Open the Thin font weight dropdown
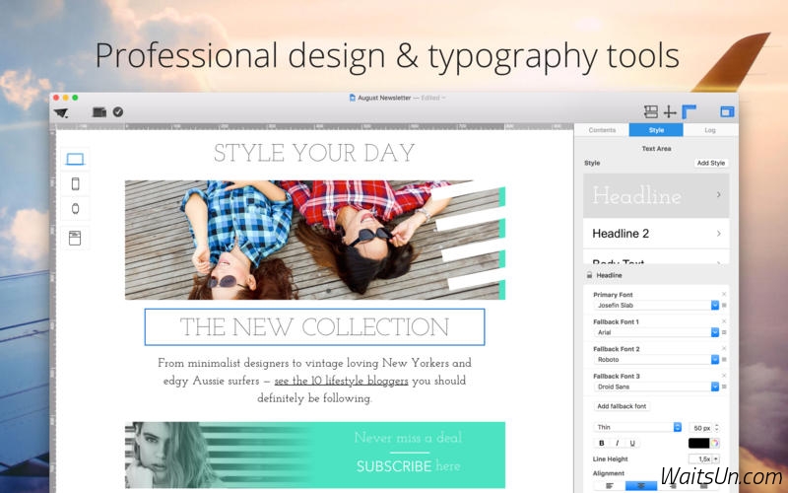The image size is (788, 493). [x=678, y=427]
